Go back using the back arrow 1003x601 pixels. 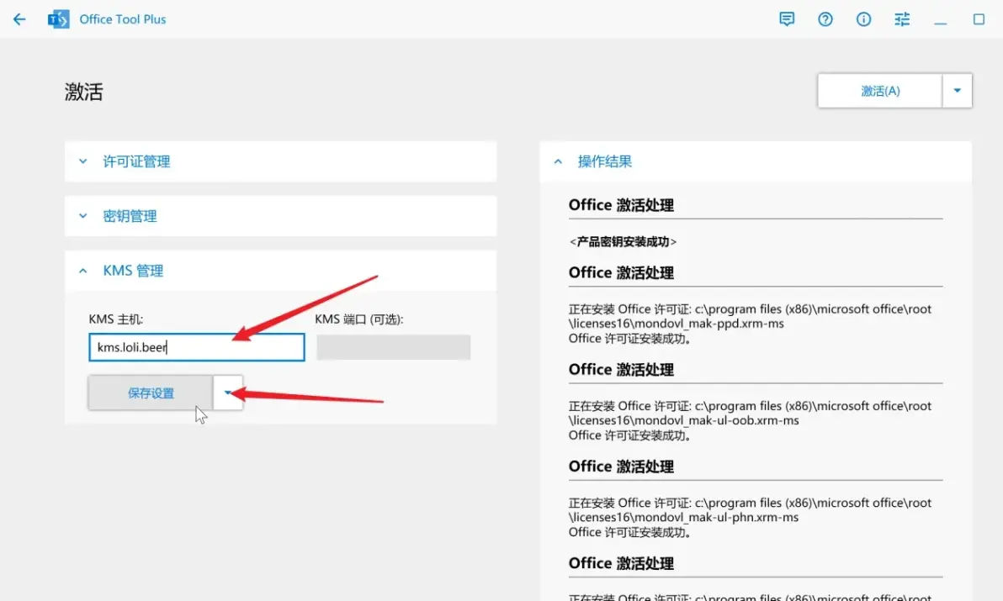click(19, 19)
